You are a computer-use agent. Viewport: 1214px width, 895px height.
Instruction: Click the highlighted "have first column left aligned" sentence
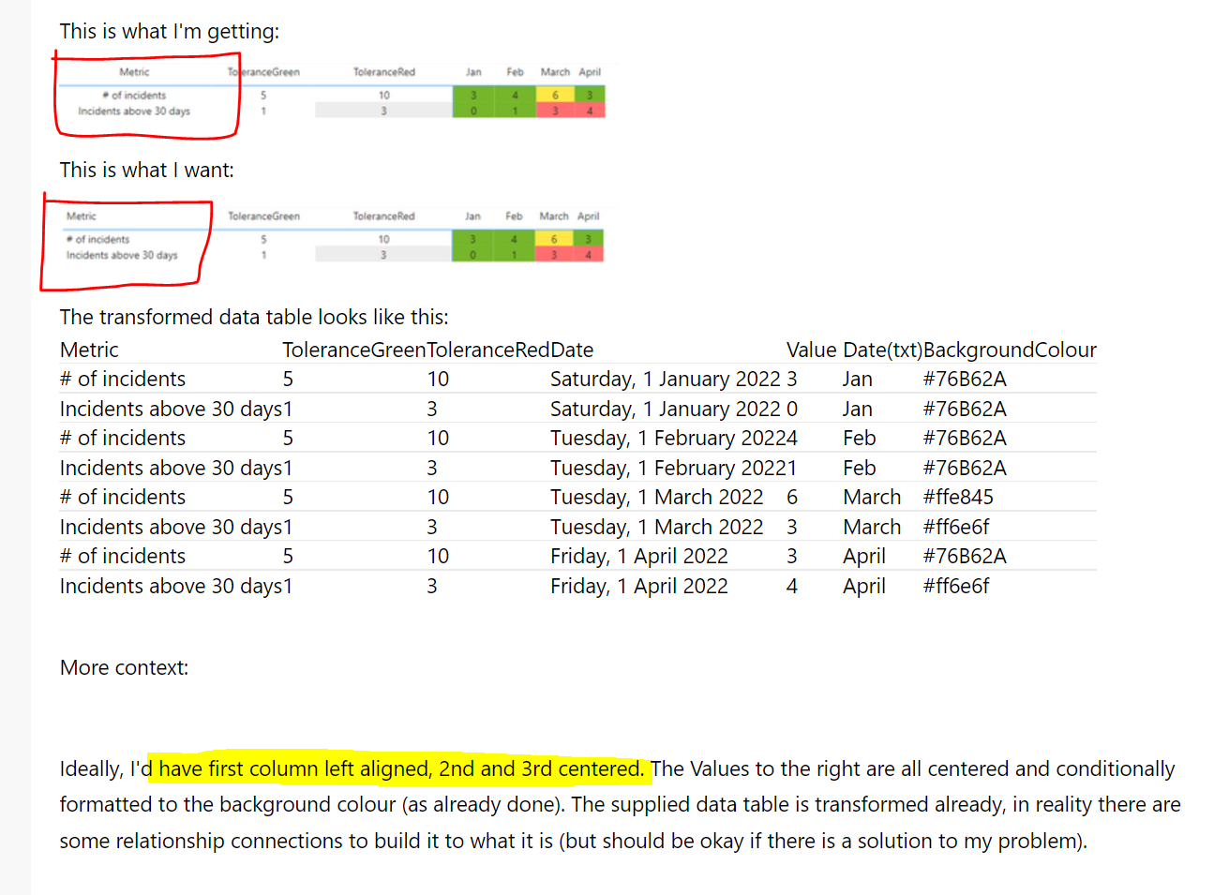[401, 768]
